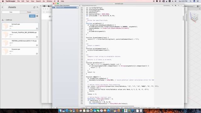Close tormach.cps document in sidebar list

pyautogui.click(x=77, y=8)
